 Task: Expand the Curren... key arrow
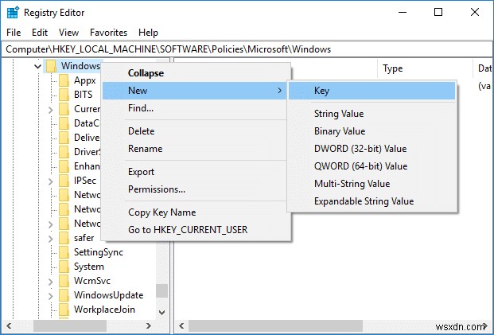(51, 110)
